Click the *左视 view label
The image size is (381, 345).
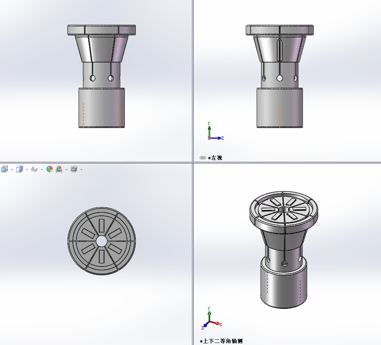point(215,158)
